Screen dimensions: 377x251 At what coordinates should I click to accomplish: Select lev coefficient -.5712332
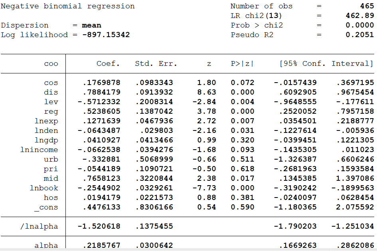tap(99, 102)
